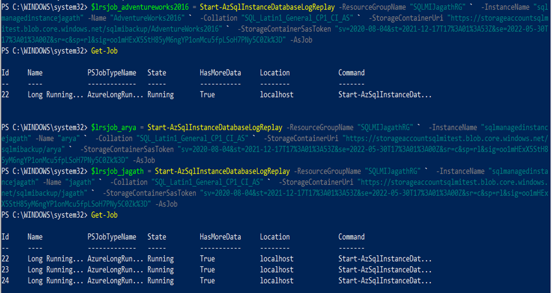Click the first Get-Job command at top
This screenshot has height=293, width=552.
pos(104,51)
